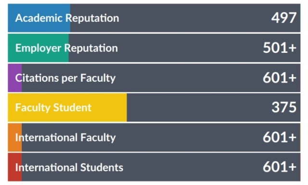Click the orange International Faculty bar

[x=15, y=137]
